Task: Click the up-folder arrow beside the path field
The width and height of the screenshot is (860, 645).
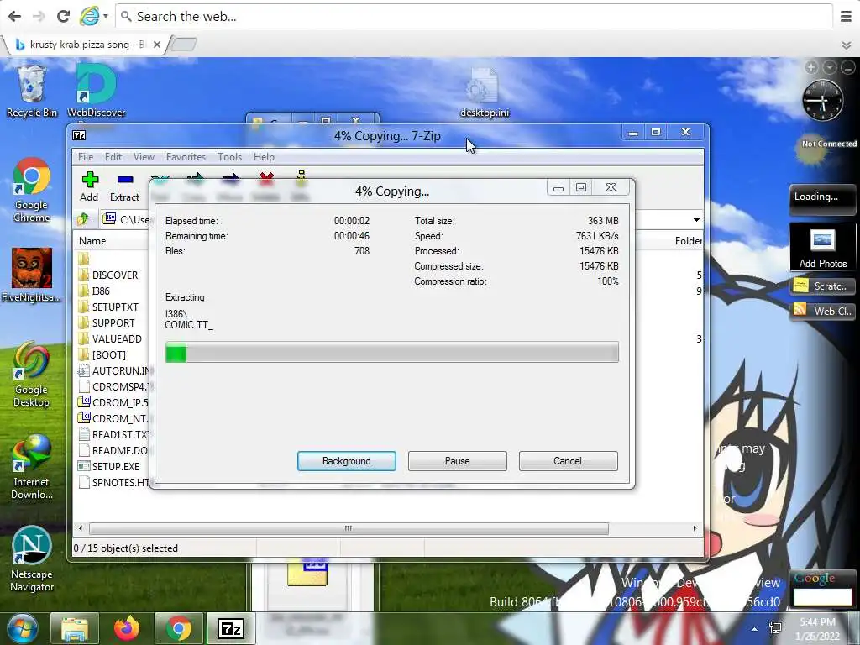Action: [x=83, y=219]
